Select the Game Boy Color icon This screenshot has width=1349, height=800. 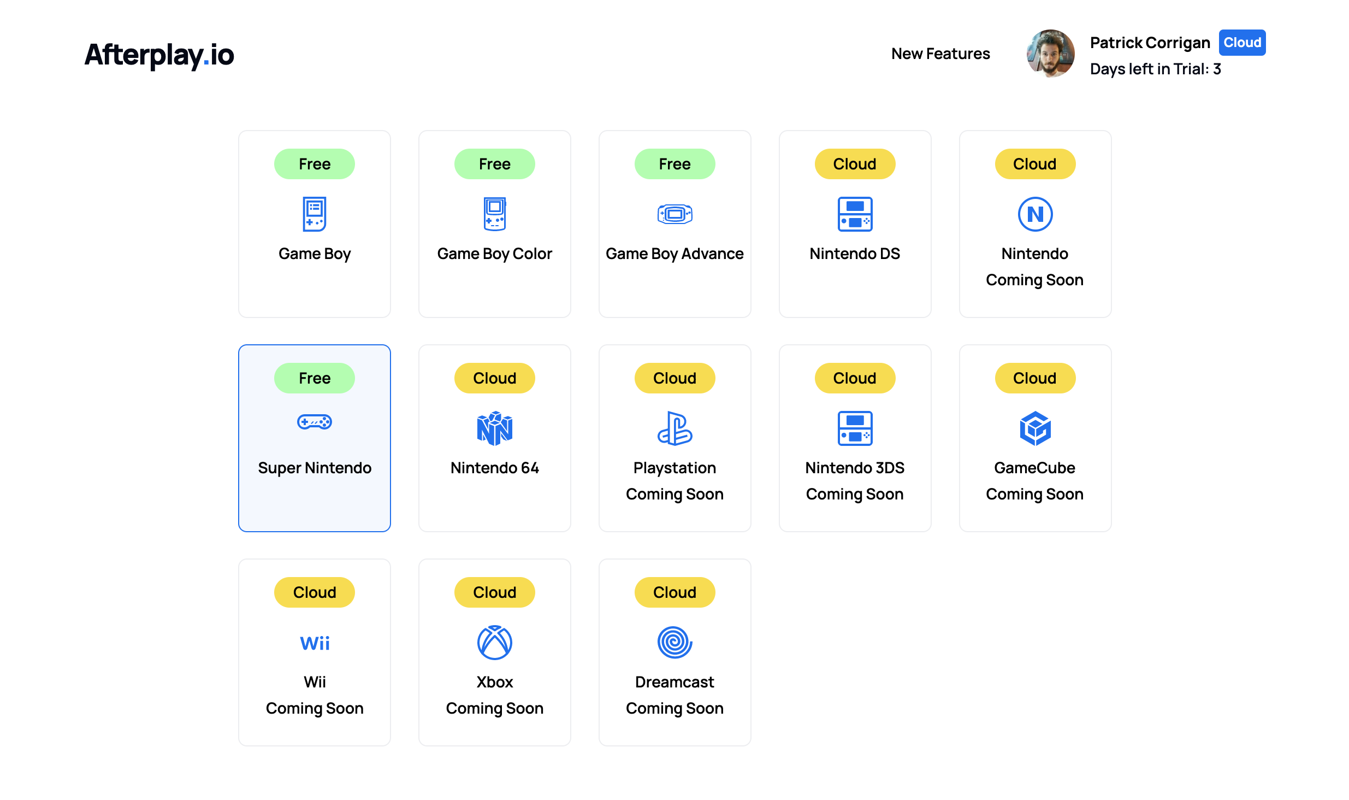click(495, 214)
